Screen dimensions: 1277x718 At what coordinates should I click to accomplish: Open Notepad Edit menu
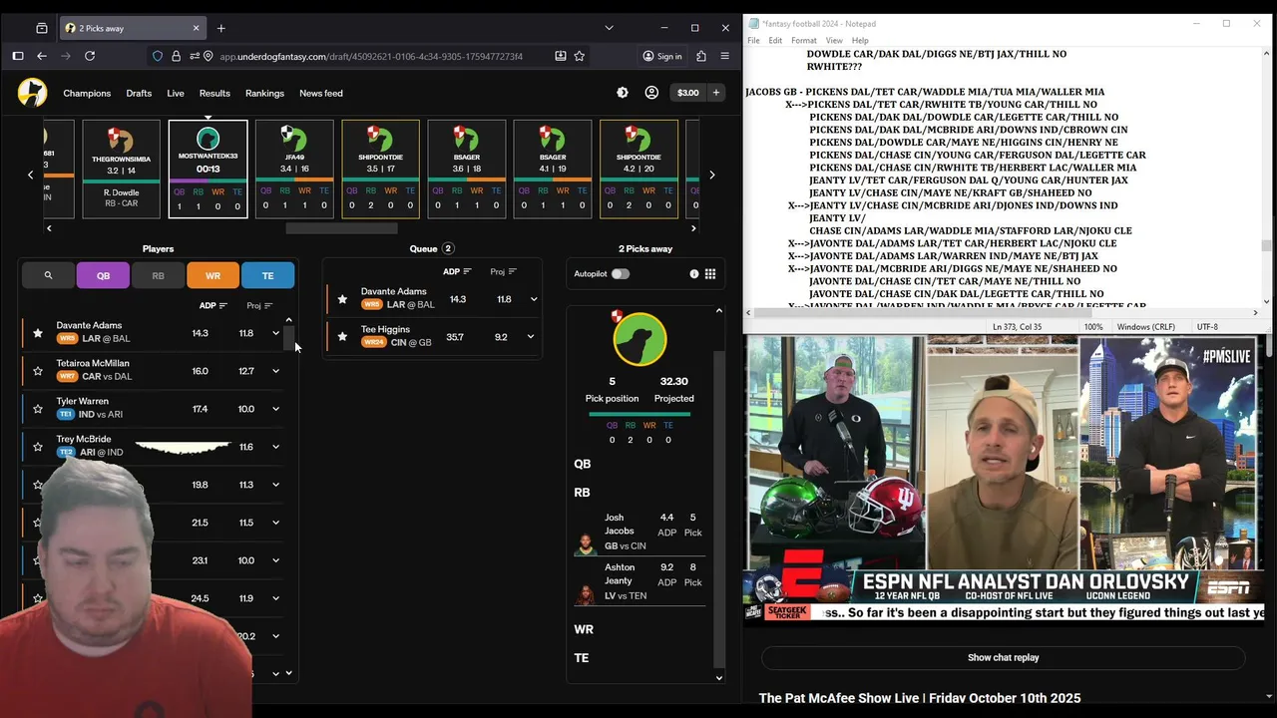pos(775,41)
